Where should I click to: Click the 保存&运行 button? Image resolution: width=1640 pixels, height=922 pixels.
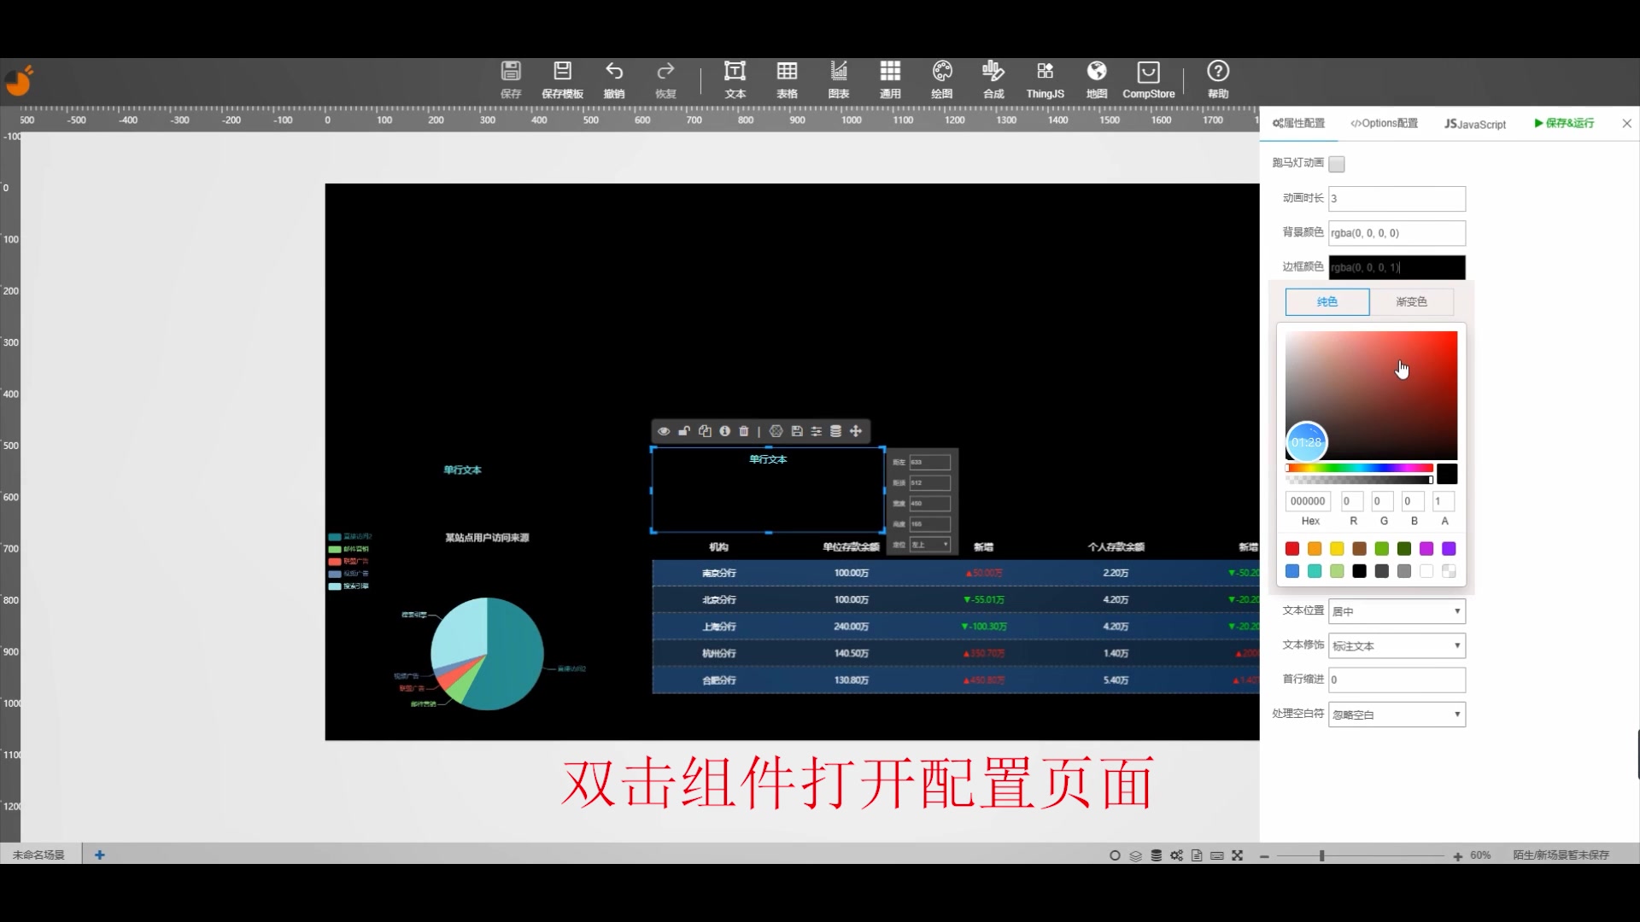click(1564, 123)
